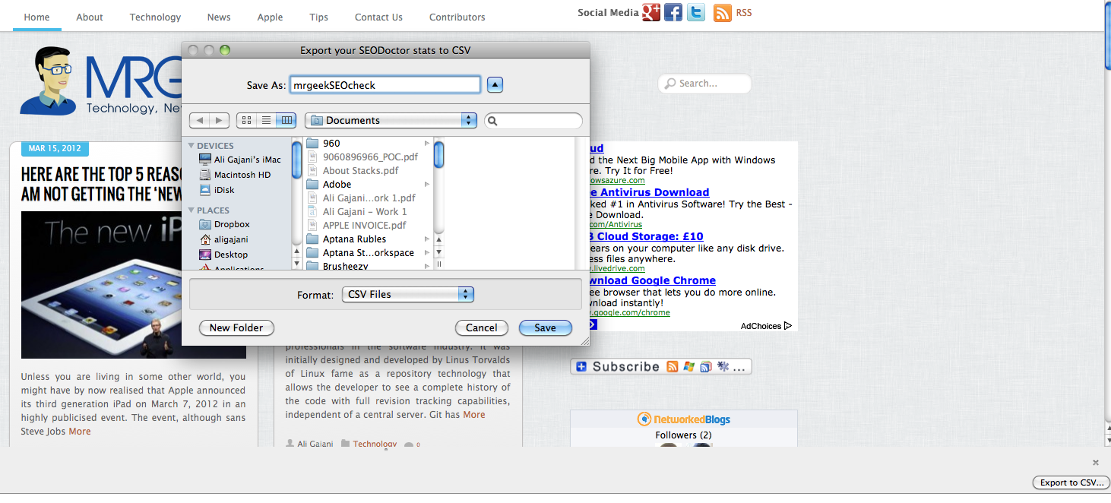Expand the Aptana Rubles folder arrow
This screenshot has width=1111, height=503.
tap(427, 239)
